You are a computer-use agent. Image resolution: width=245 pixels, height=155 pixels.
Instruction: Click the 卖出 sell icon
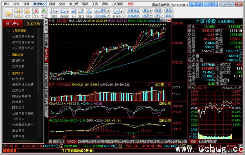[44, 11]
